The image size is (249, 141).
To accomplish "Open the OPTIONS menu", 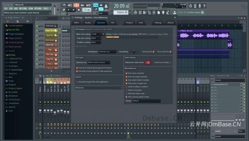I will coord(38,8).
